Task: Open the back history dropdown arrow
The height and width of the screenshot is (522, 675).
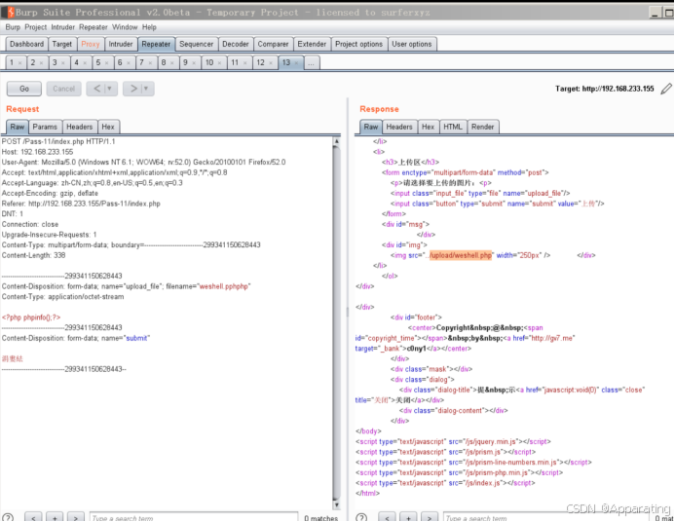Action: pos(110,89)
